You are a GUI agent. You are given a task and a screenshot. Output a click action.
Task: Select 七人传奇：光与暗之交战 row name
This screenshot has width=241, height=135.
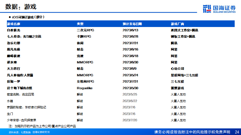click(x=24, y=37)
